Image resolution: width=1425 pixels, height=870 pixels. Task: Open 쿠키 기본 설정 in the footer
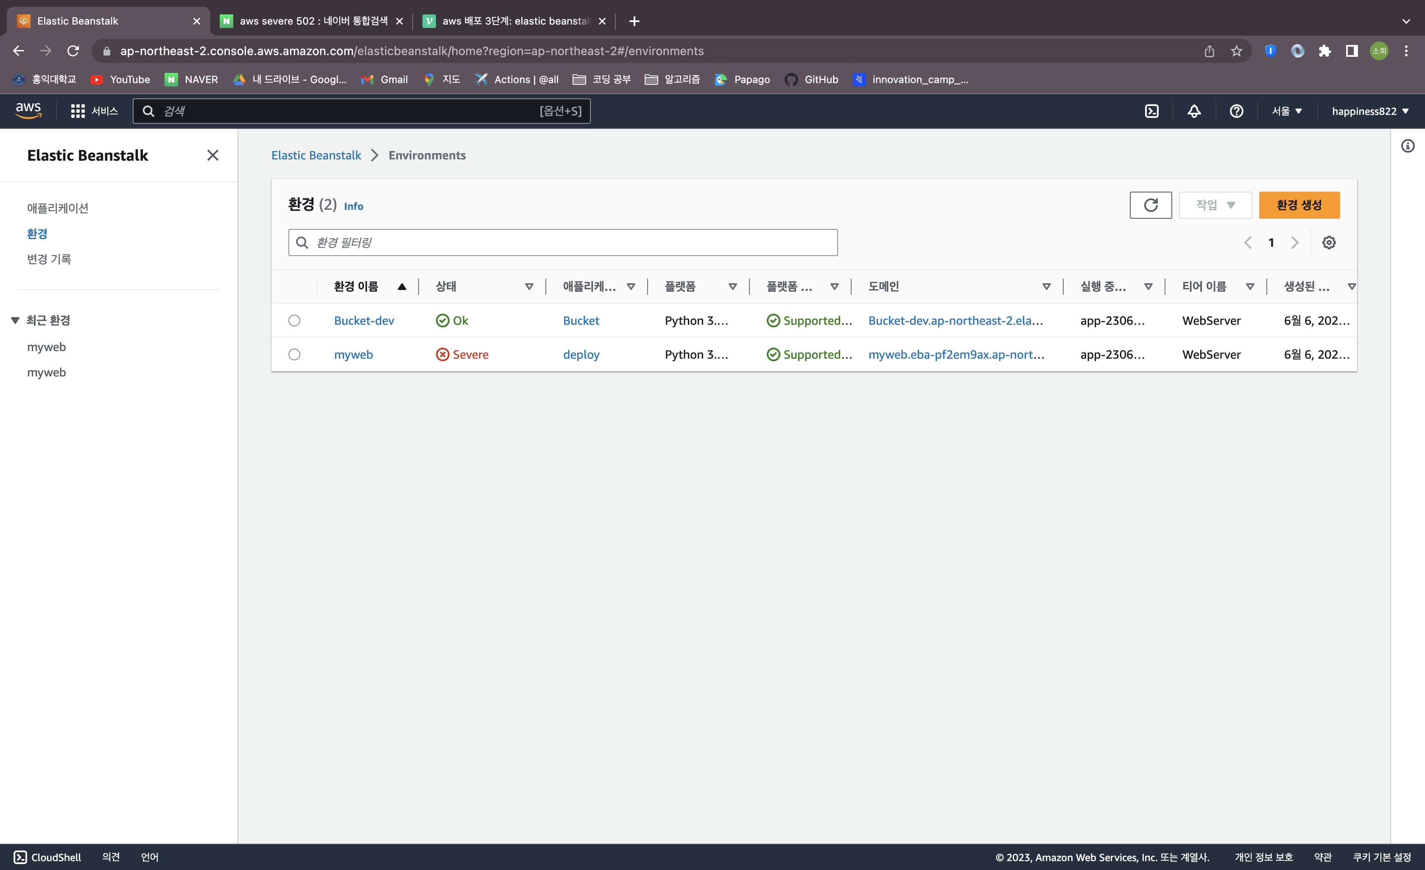coord(1382,857)
